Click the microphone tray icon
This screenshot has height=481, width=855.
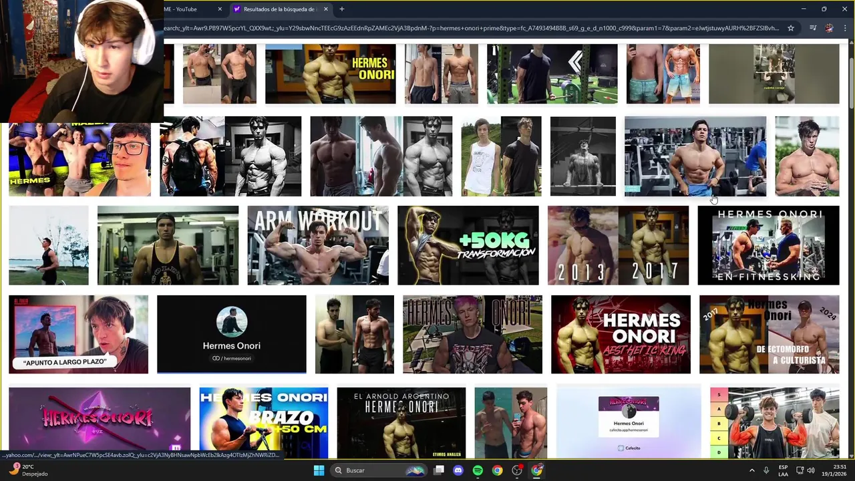(x=766, y=470)
